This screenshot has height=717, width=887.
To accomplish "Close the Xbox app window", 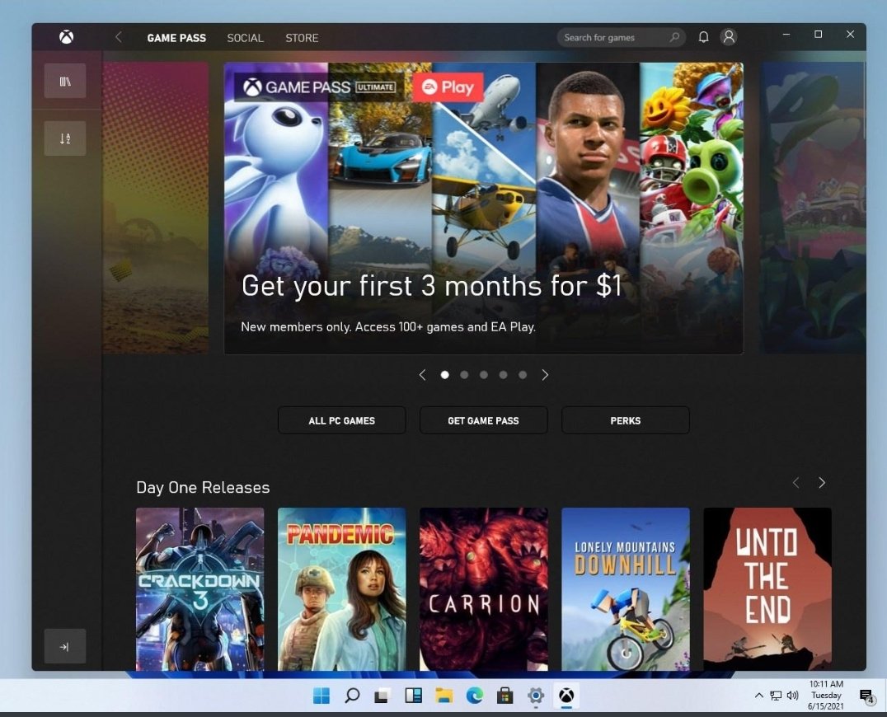I will tap(850, 35).
